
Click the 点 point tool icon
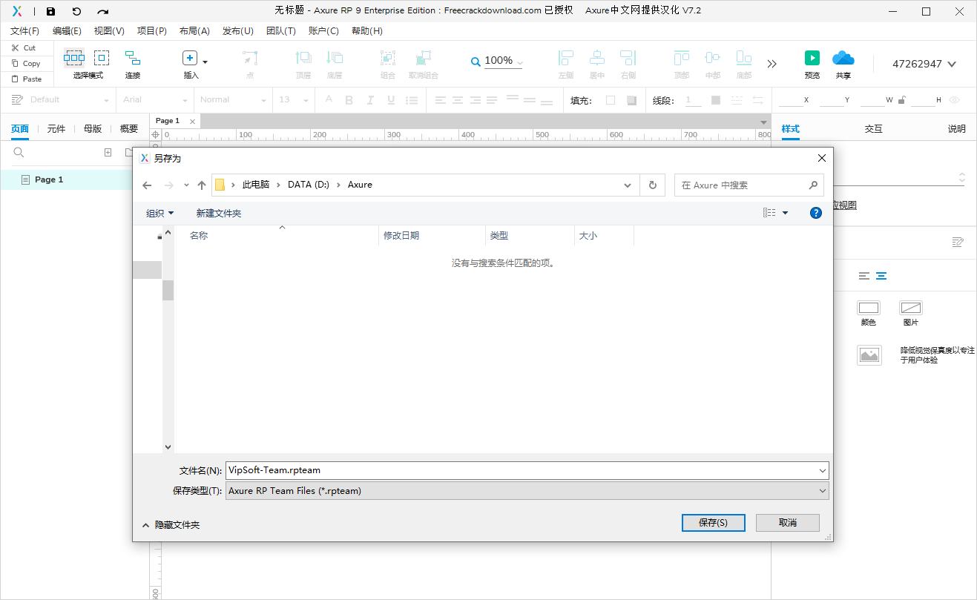pyautogui.click(x=250, y=58)
